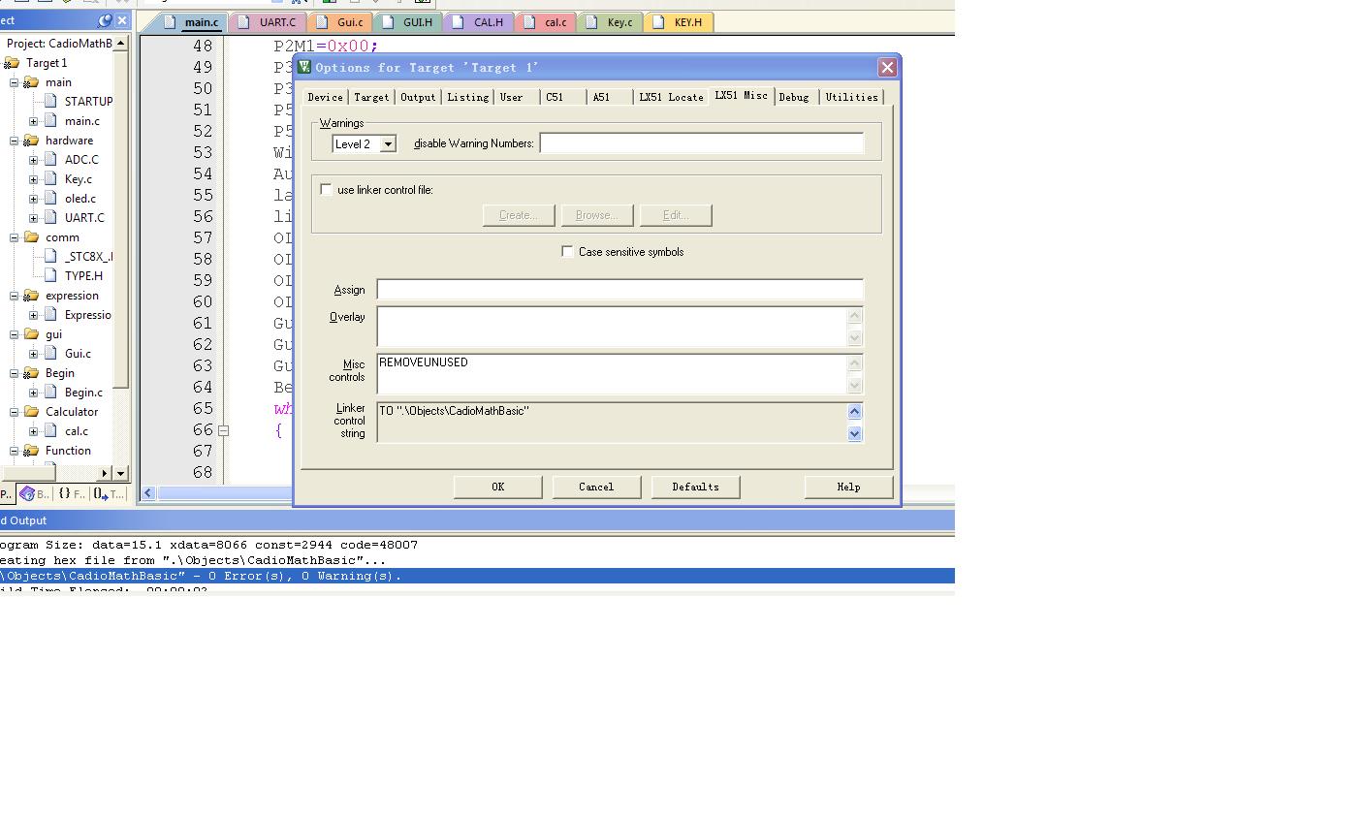Screen dimensions: 1365x818
Task: Toggle the Case sensitive symbols checkbox
Action: tap(567, 252)
